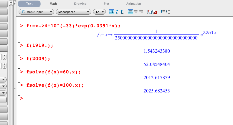Screen dimensions: 233x125
Task: Click the text color icon
Action: click(x=149, y=12)
